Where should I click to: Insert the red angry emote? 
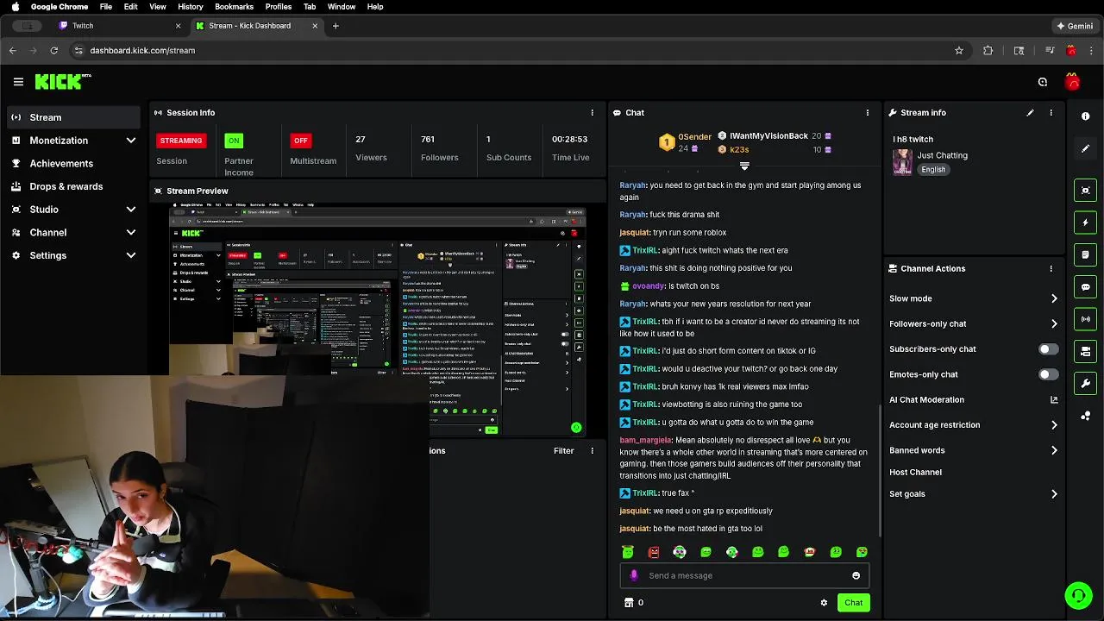[x=654, y=552]
